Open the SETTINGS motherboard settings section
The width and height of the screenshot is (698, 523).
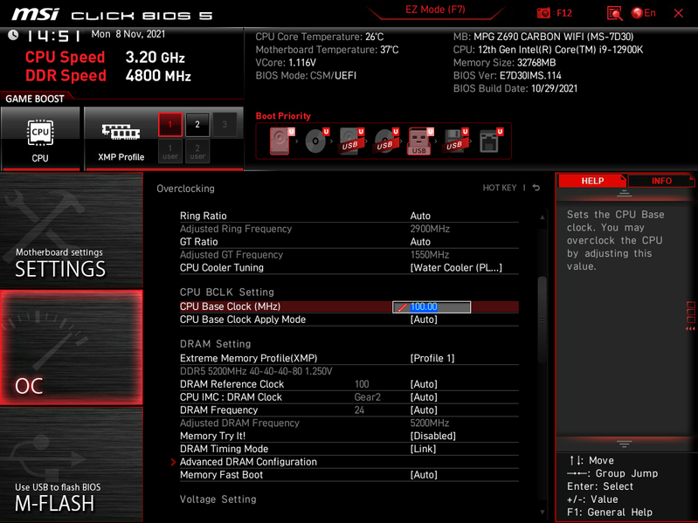point(72,230)
